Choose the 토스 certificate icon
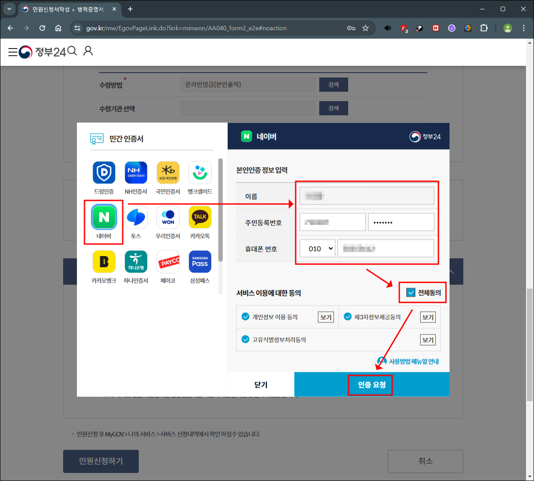 click(136, 217)
